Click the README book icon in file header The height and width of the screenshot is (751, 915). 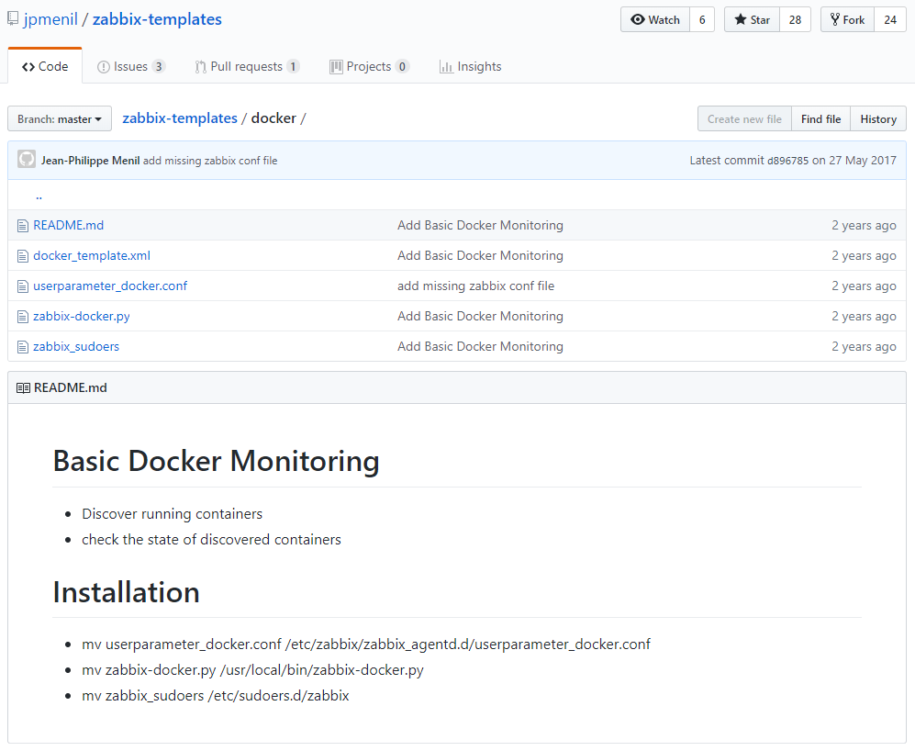[23, 388]
